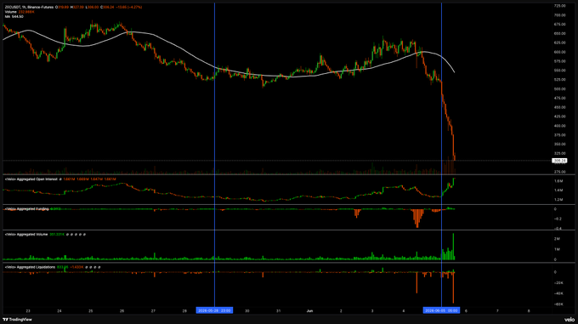Click the 350.00 price axis label

559,144
